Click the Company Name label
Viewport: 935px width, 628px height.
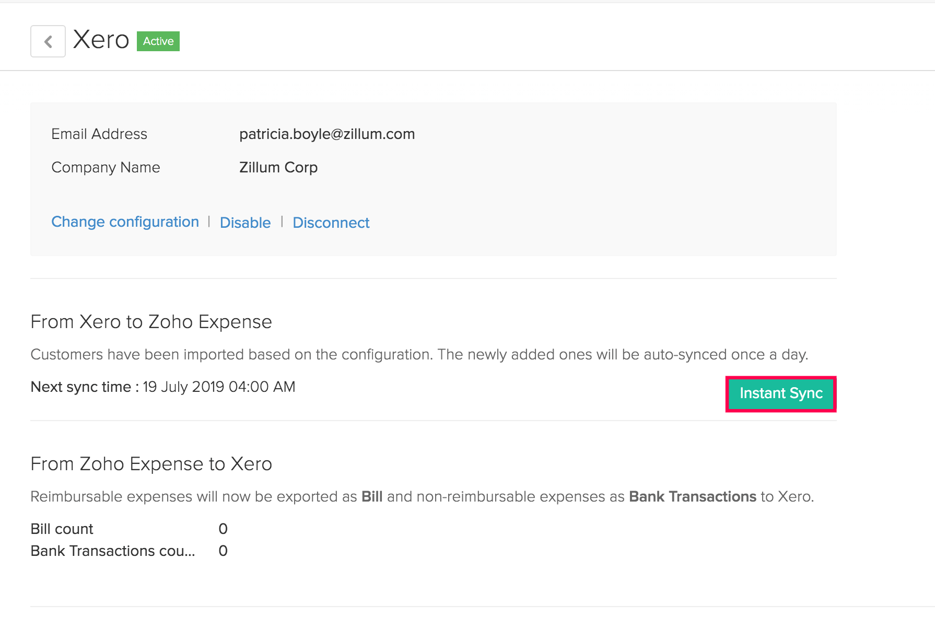(106, 168)
